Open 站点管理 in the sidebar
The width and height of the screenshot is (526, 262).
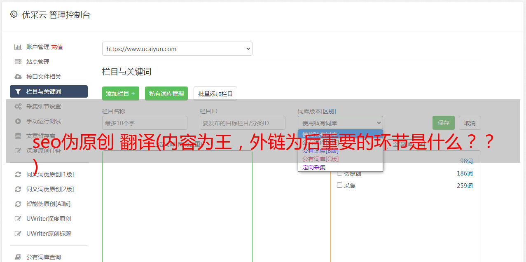pos(38,62)
